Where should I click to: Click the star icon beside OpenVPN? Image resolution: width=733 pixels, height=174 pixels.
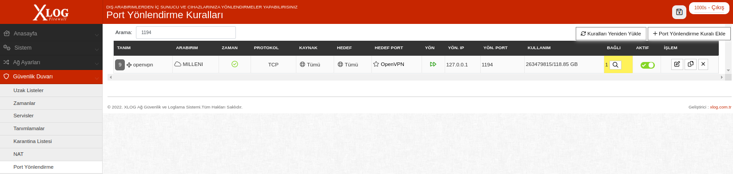(376, 64)
